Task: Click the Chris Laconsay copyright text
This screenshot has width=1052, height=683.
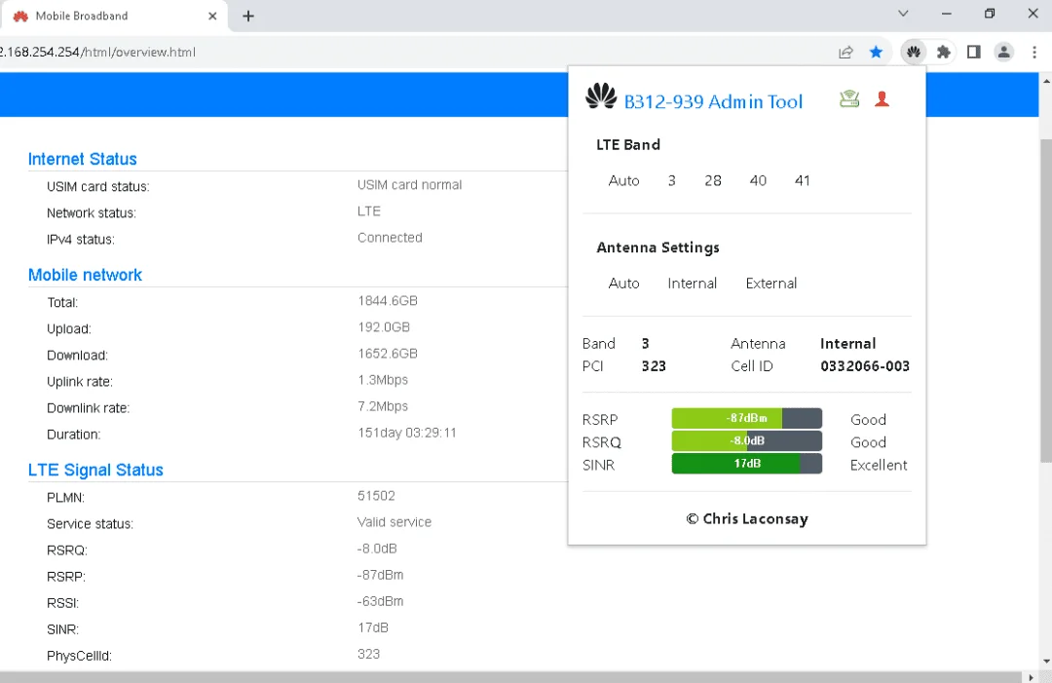Action: [747, 518]
